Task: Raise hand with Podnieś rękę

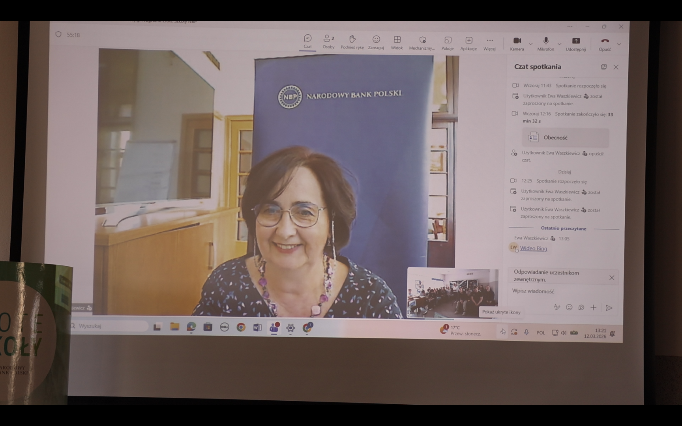Action: [x=352, y=41]
